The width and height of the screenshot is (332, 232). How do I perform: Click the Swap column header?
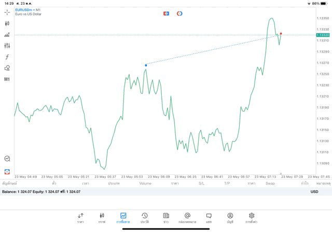(x=270, y=183)
